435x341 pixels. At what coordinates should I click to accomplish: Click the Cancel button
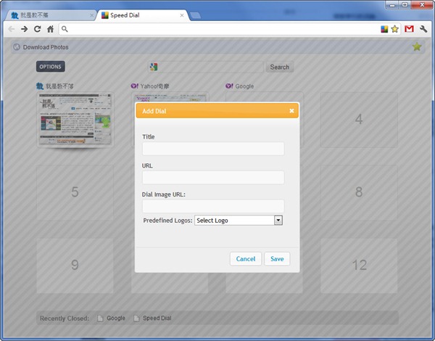point(246,259)
